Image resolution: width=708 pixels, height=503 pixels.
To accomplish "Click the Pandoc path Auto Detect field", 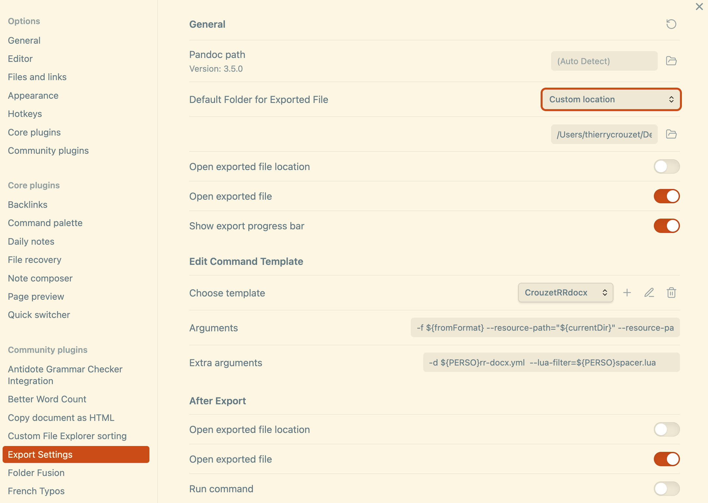I will tap(604, 61).
